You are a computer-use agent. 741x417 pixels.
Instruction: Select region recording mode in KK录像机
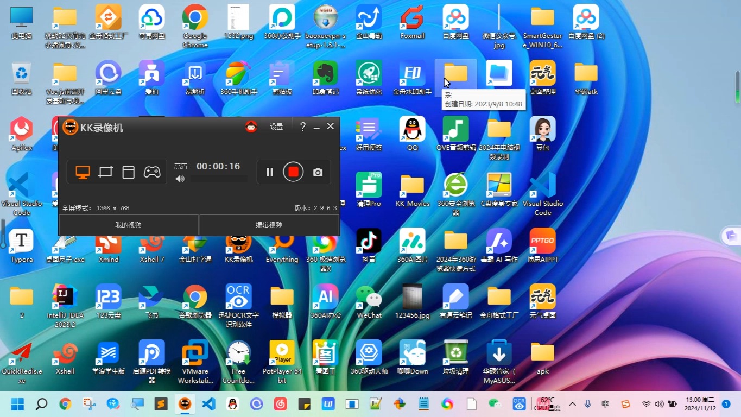pos(105,172)
